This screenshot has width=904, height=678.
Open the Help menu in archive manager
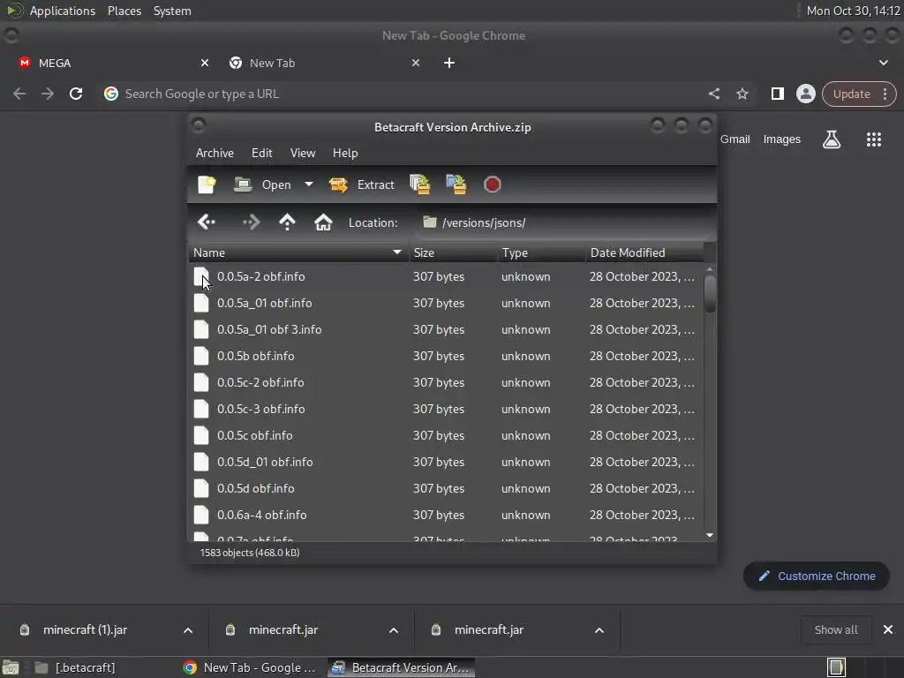[345, 153]
